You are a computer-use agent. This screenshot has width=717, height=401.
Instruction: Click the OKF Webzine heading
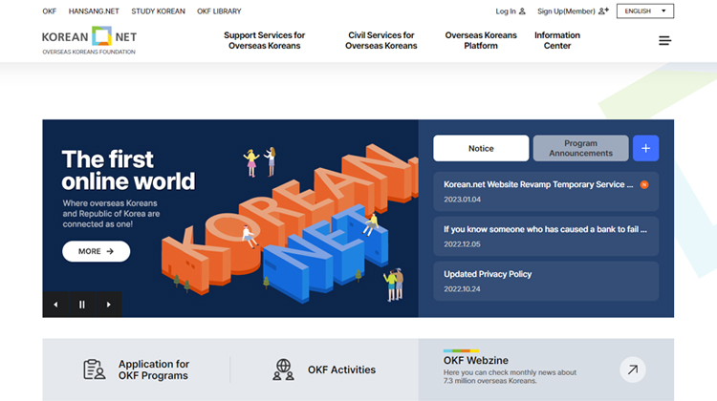(x=475, y=360)
